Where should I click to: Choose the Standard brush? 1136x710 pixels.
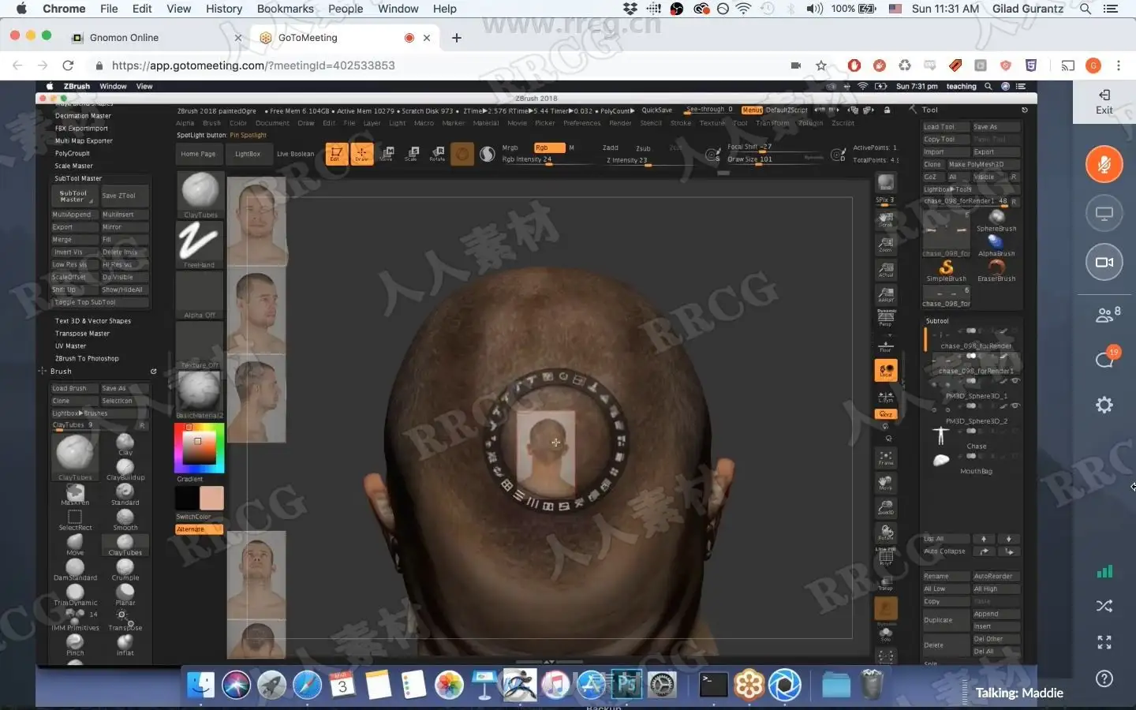coord(125,492)
